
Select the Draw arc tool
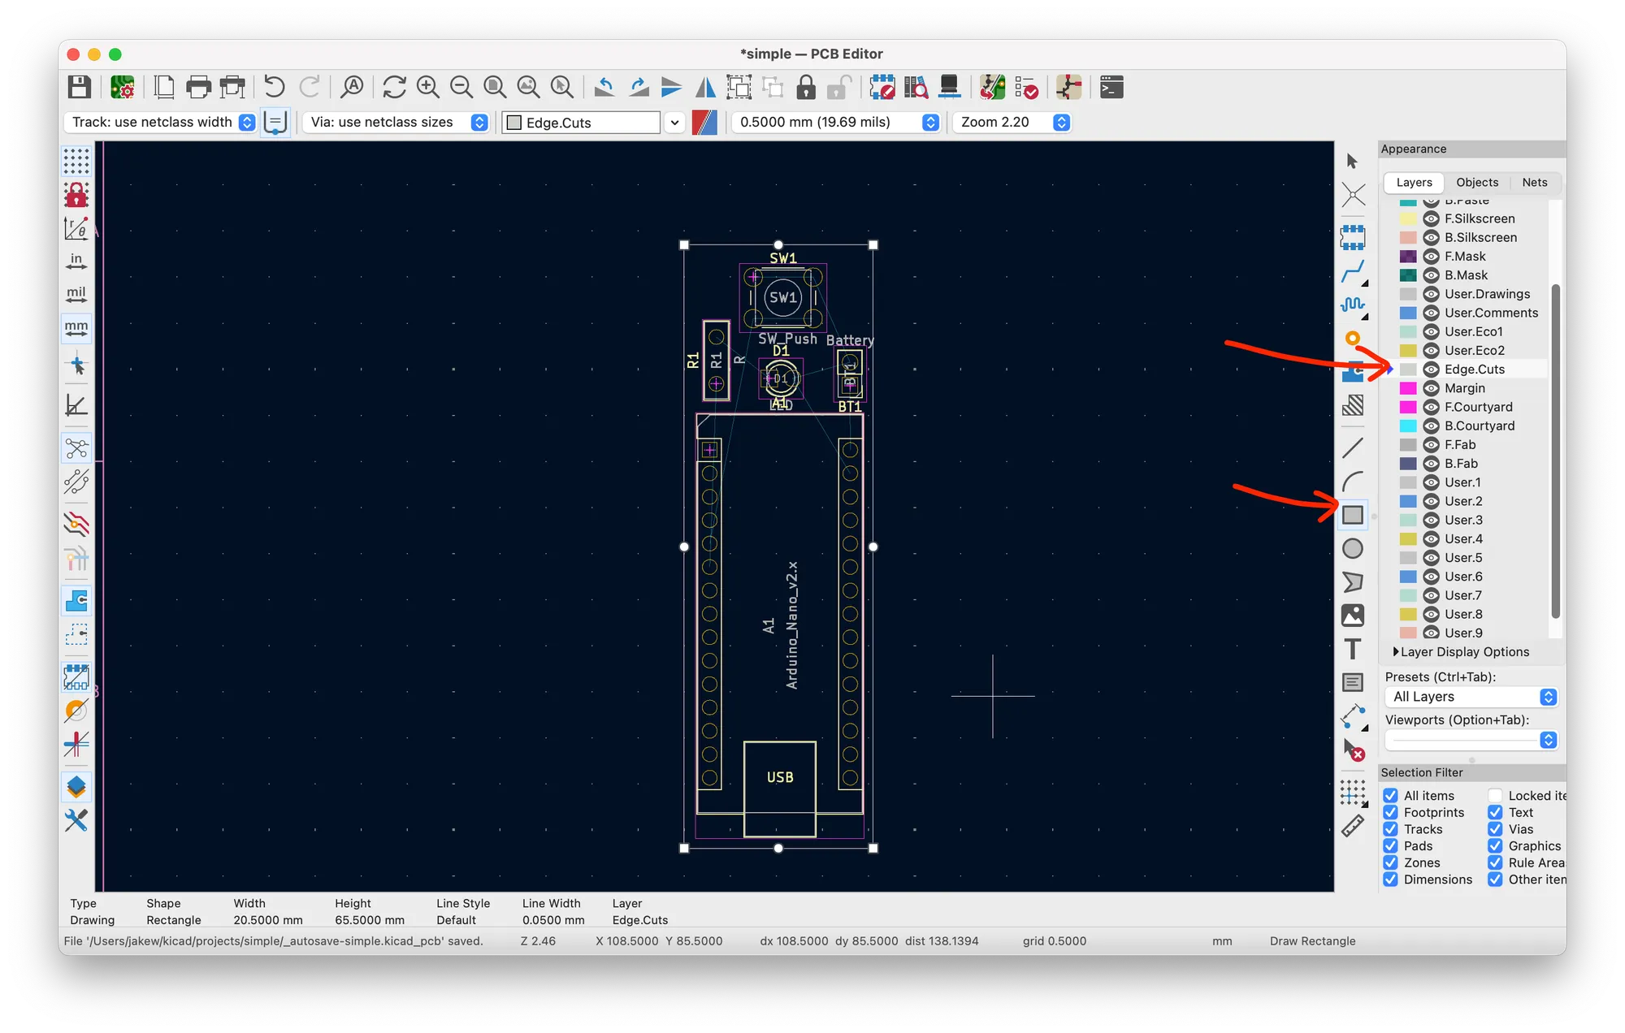click(x=1352, y=481)
